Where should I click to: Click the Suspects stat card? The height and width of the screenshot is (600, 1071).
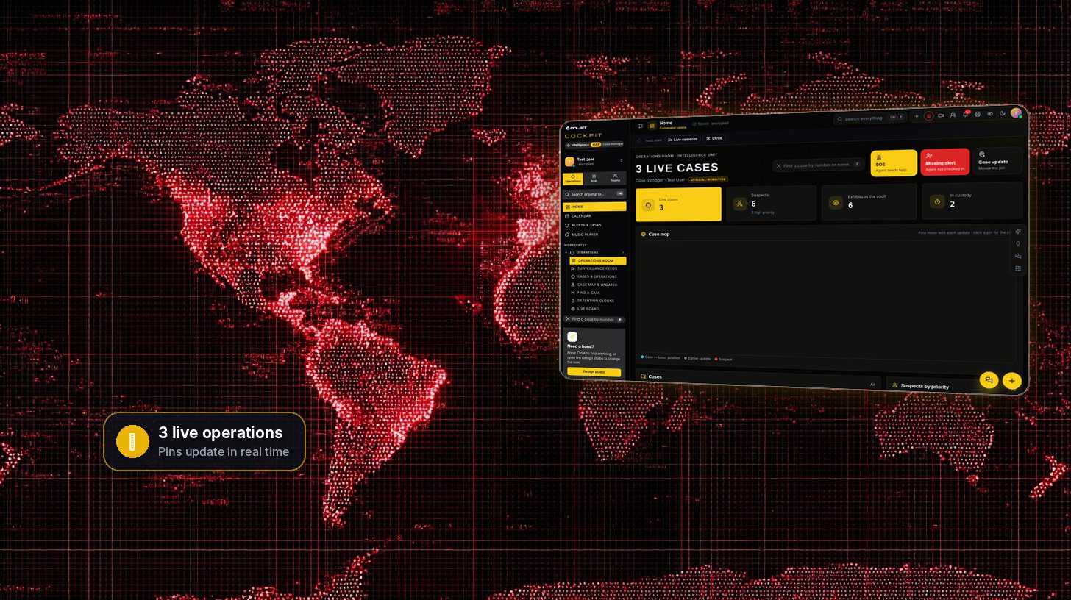tap(772, 203)
